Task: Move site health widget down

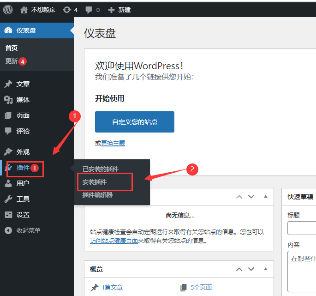Action: click(251, 197)
